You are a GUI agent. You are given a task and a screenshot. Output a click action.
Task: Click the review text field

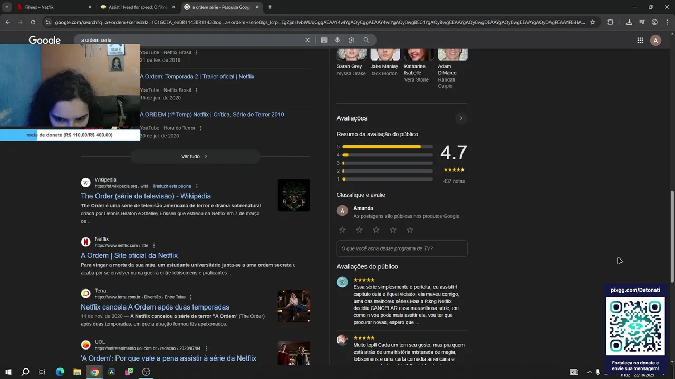coord(402,248)
